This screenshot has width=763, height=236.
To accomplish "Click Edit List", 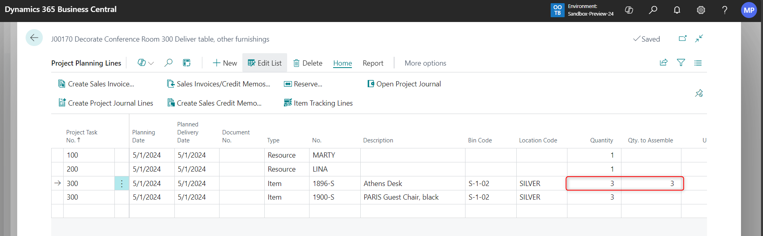I will (x=265, y=63).
